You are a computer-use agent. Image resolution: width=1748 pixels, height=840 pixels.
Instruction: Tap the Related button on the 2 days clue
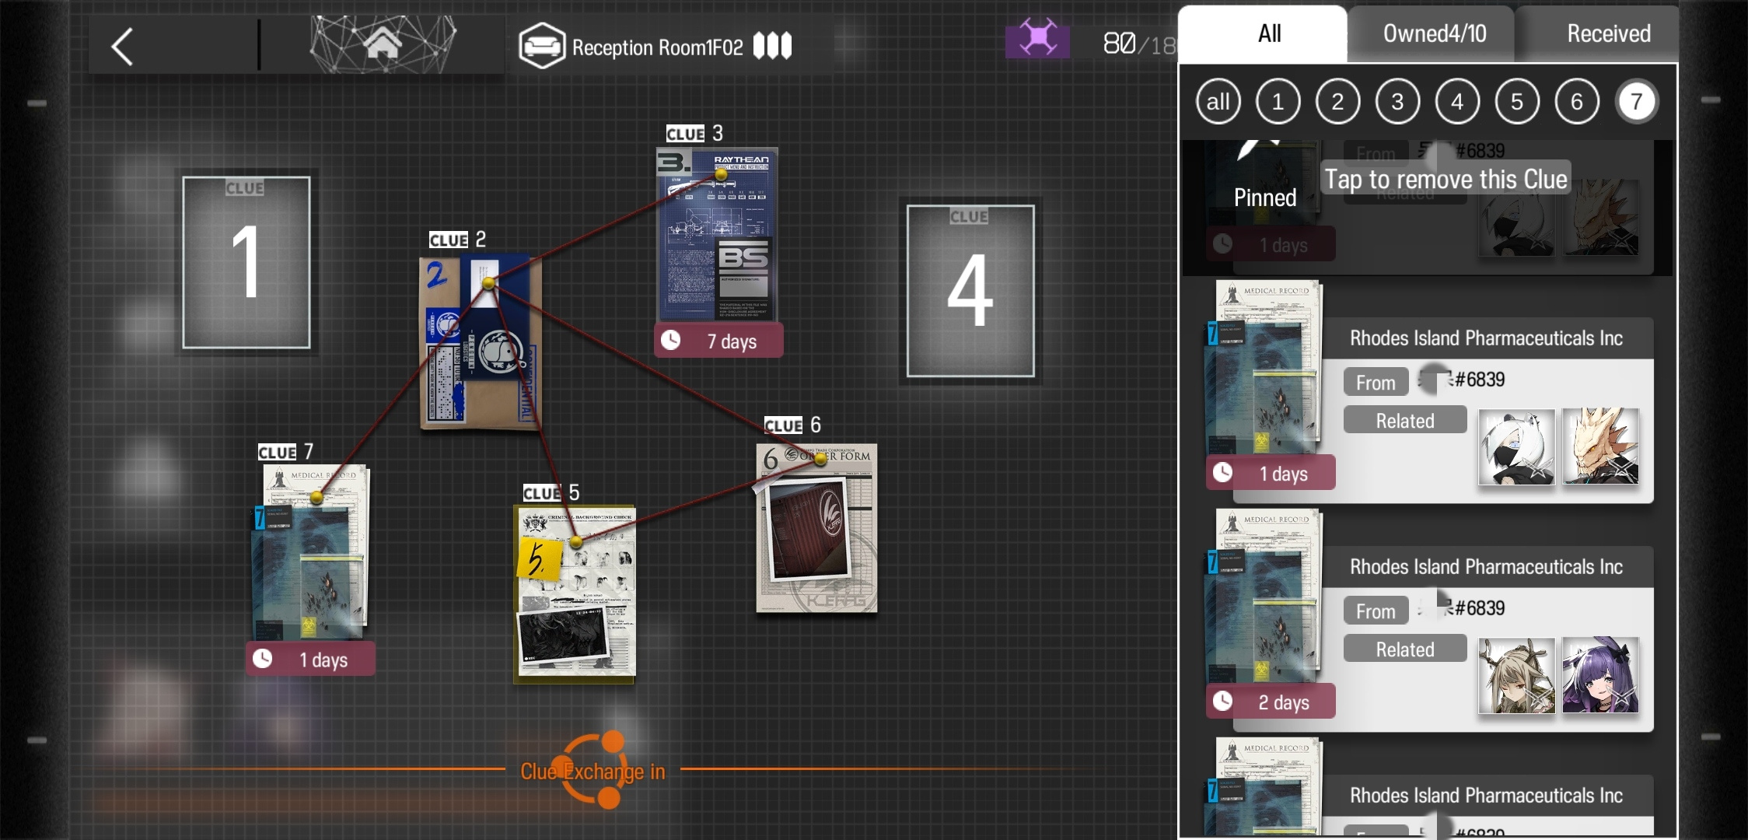click(1405, 649)
